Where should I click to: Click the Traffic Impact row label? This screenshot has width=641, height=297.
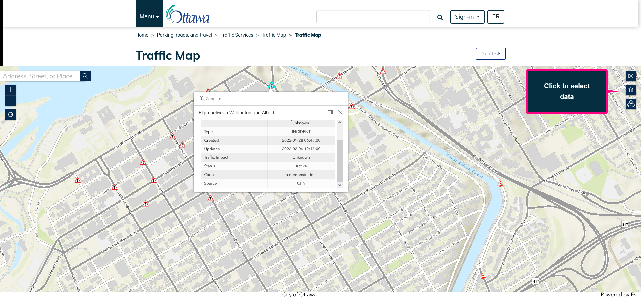point(216,157)
